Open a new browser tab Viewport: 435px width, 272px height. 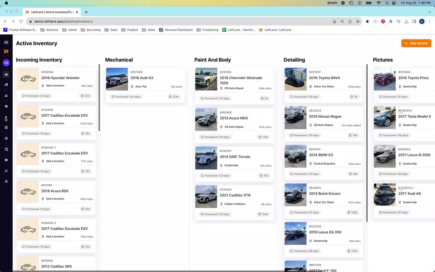point(86,12)
